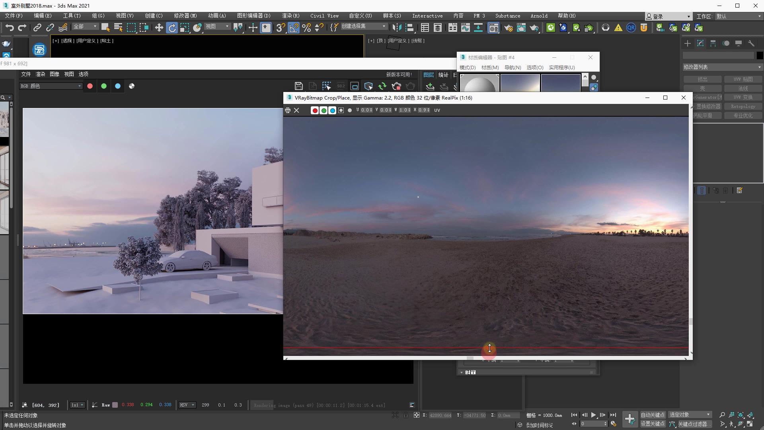Click the UVW 贴图 modifier button

coord(743,79)
